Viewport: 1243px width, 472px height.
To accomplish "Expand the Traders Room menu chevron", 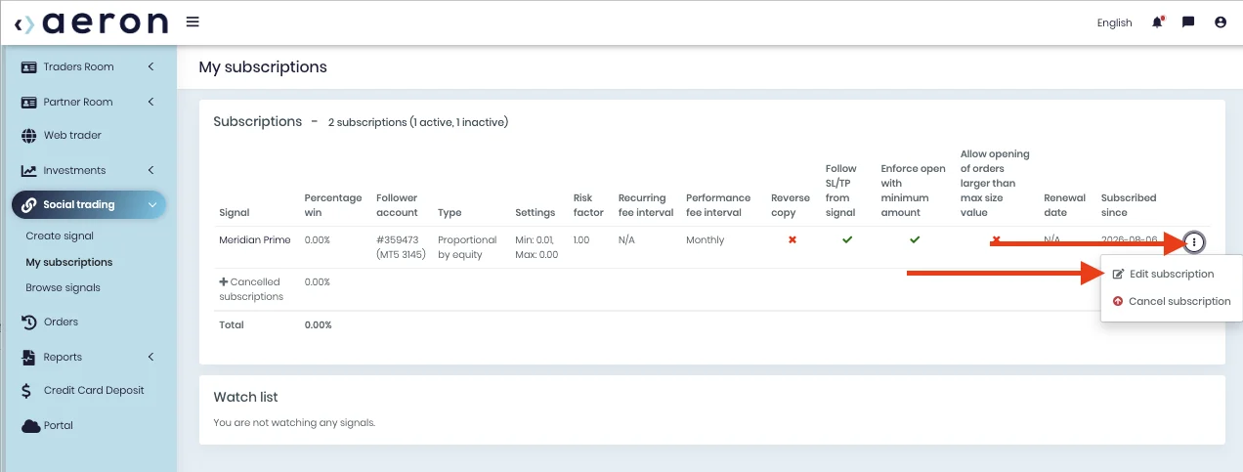I will tap(151, 66).
